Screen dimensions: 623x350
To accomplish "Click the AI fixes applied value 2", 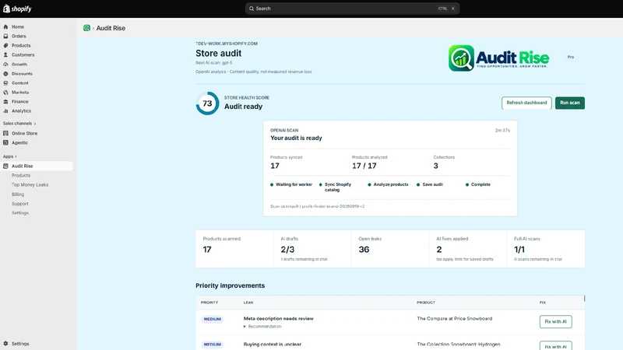I will click(439, 250).
